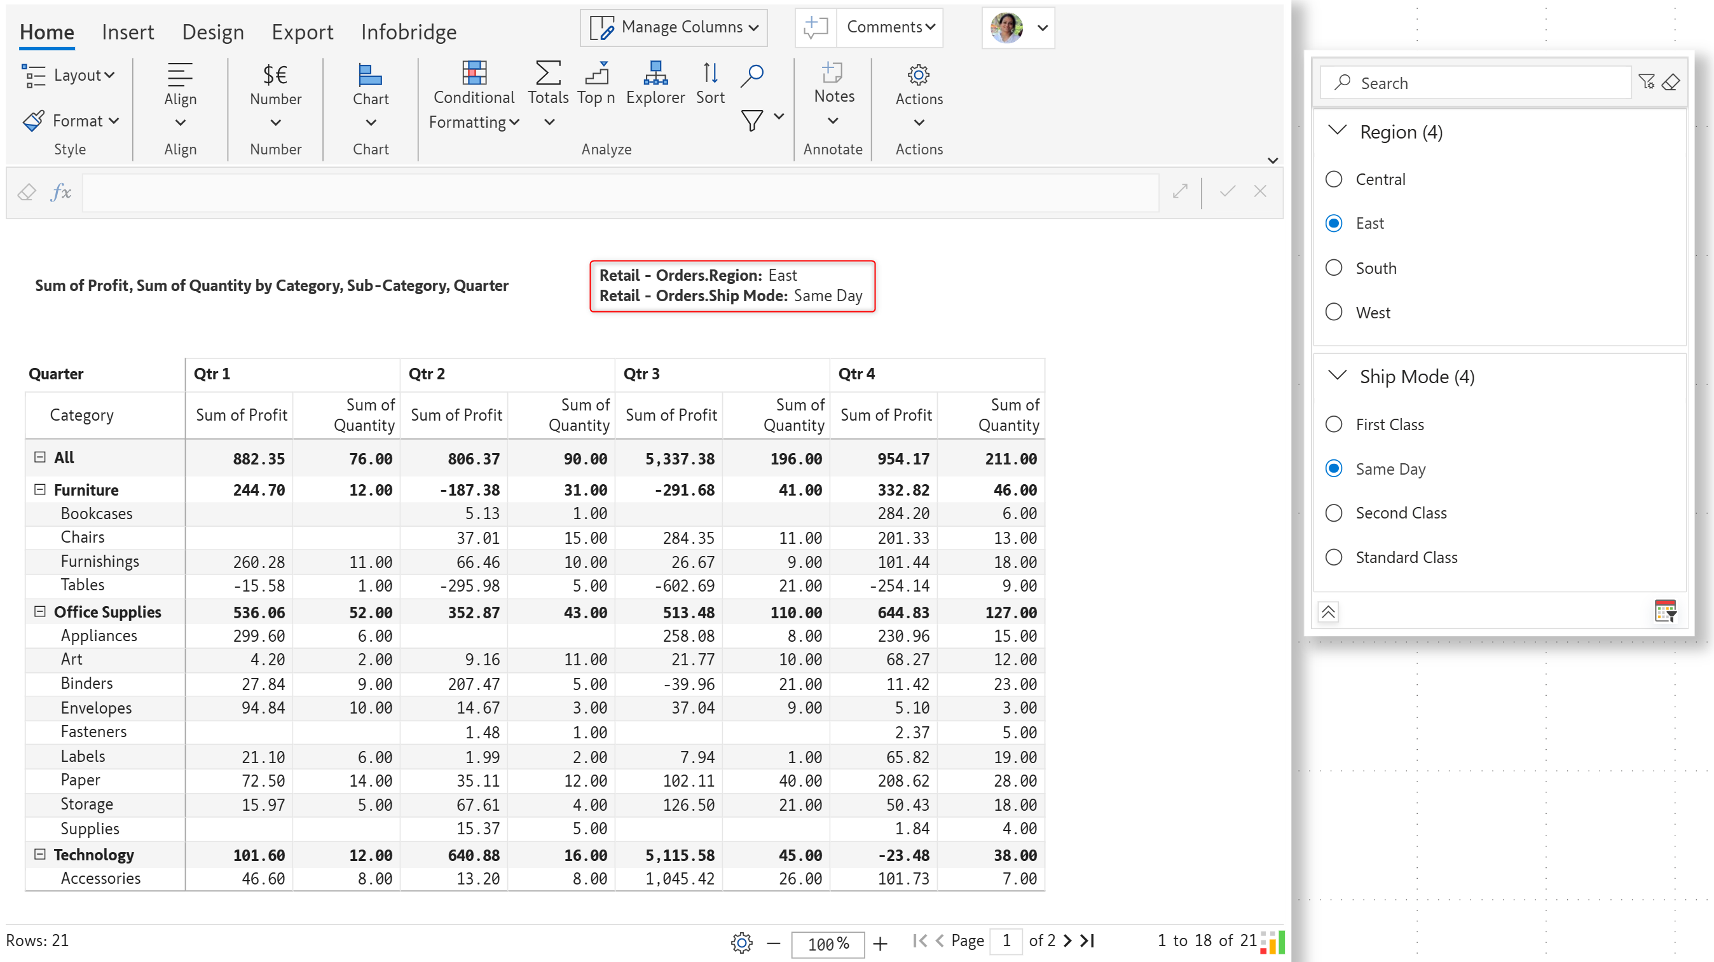The image size is (1714, 962).
Task: Open the Infobridge tab
Action: 409,32
